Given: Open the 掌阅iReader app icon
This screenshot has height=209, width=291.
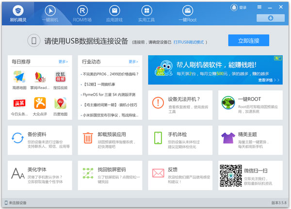Looking at the screenshot, I should pyautogui.click(x=40, y=77).
